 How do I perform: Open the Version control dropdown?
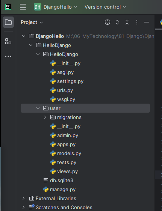(105, 7)
